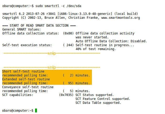Click 'SCT Data Table supported.' text
The height and width of the screenshot is (114, 165).
click(x=98, y=103)
